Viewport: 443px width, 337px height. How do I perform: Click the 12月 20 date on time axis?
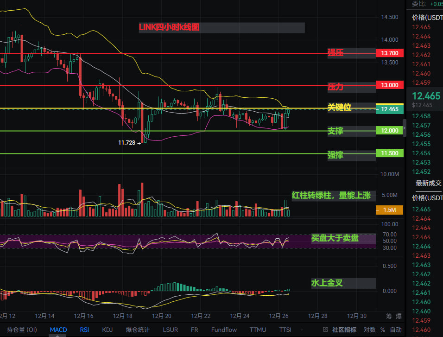pyautogui.click(x=162, y=316)
